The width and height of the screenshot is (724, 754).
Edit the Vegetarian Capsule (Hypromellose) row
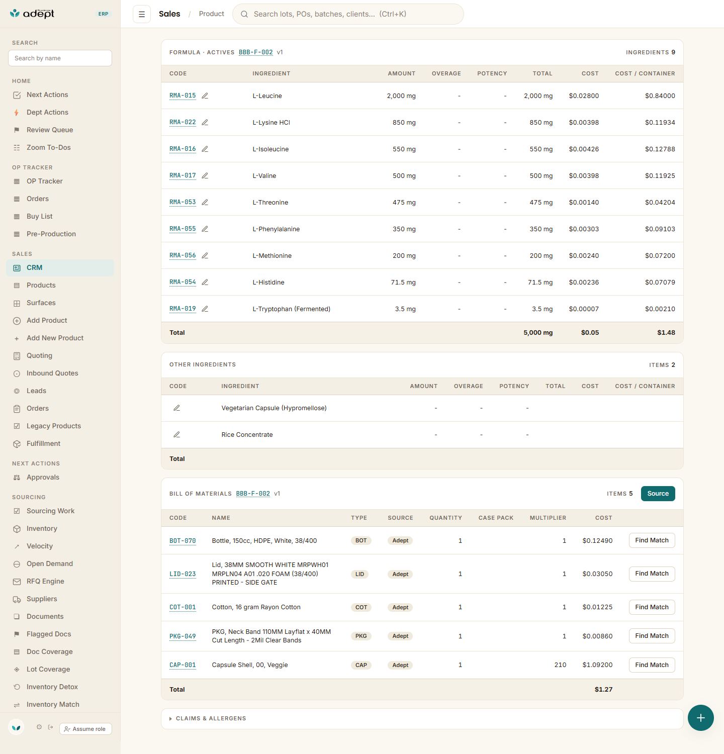pyautogui.click(x=177, y=408)
